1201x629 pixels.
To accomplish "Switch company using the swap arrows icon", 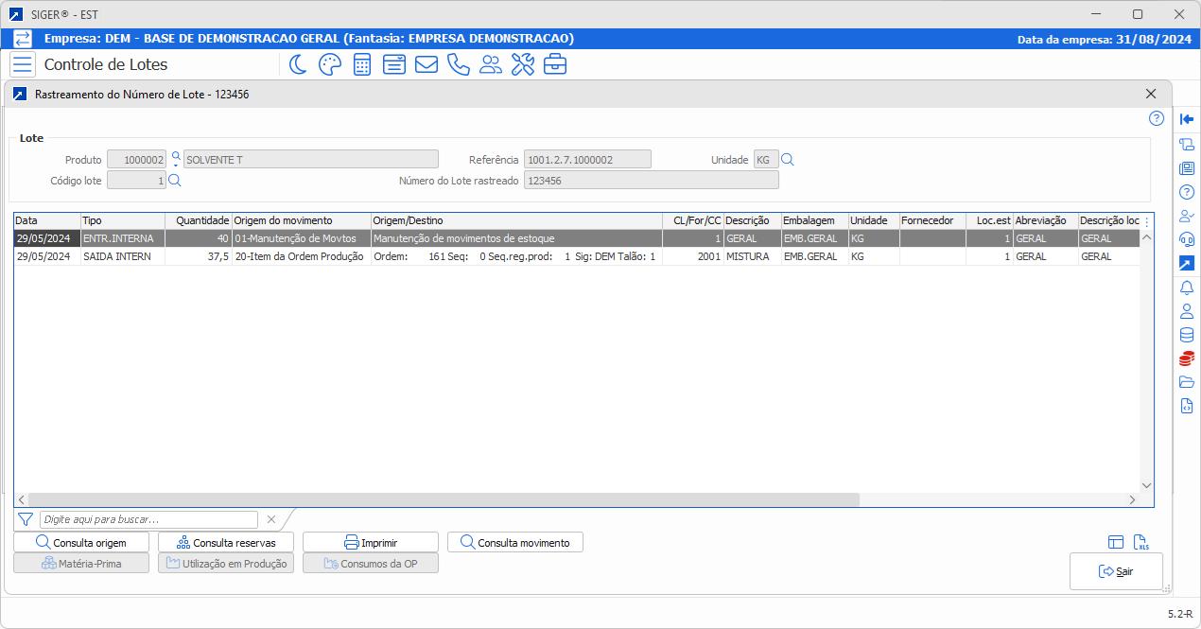I will 23,39.
